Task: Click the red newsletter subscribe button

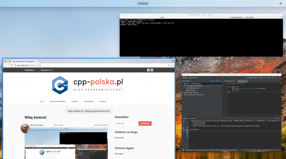Action: pyautogui.click(x=145, y=124)
